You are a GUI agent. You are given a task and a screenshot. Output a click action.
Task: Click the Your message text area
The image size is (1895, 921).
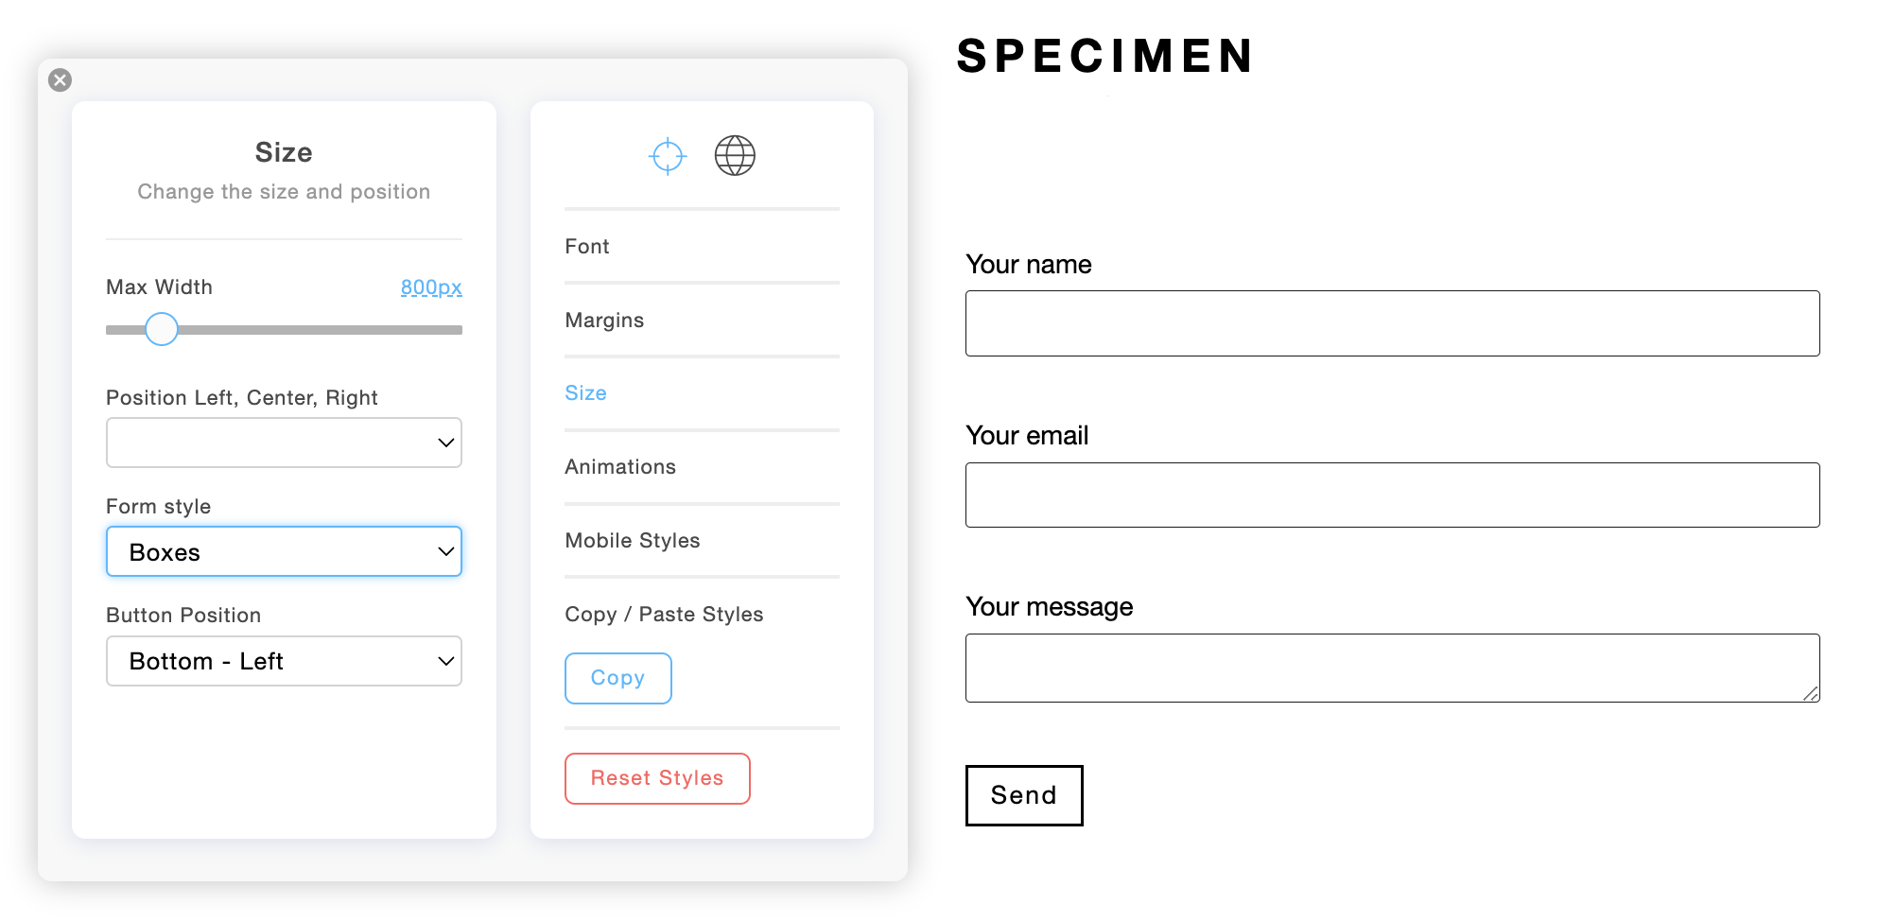click(1392, 668)
